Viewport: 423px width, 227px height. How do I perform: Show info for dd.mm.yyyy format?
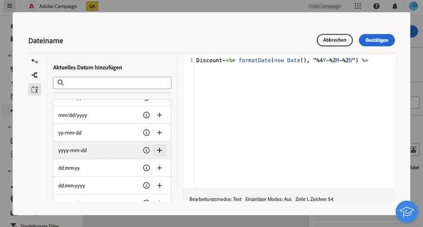coord(146,185)
